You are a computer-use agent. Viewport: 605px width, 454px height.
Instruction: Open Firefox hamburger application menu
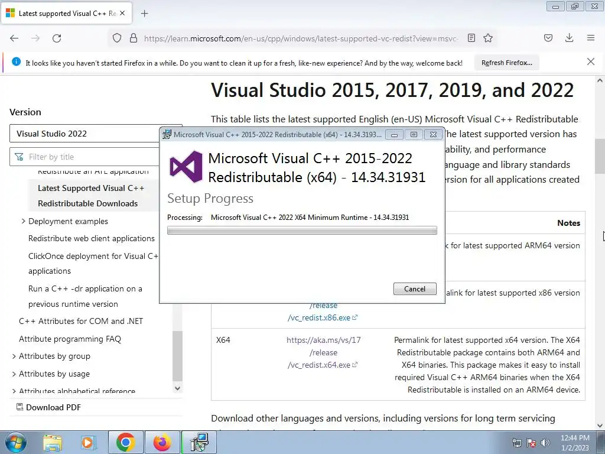pyautogui.click(x=591, y=38)
